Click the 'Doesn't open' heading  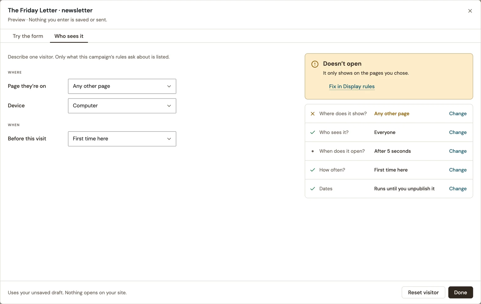(342, 64)
